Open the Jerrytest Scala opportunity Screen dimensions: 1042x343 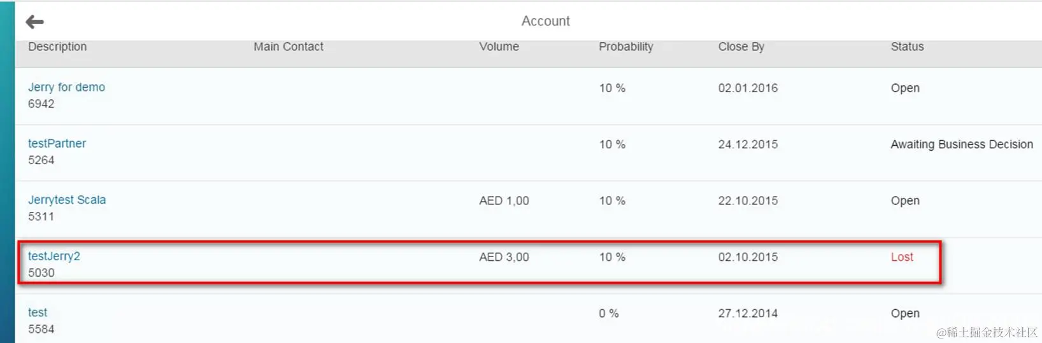(67, 200)
